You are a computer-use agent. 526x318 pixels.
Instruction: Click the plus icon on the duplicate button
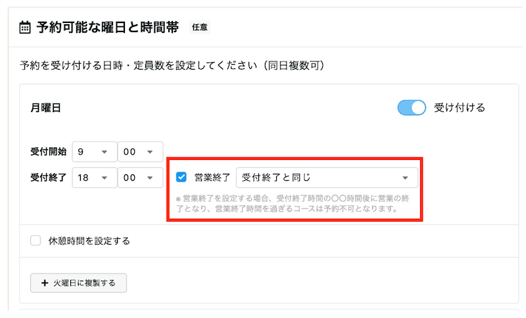45,283
